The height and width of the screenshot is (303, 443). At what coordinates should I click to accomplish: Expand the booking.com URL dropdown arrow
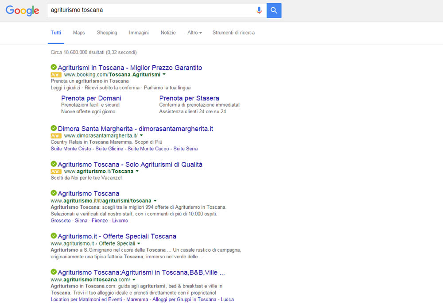(164, 74)
